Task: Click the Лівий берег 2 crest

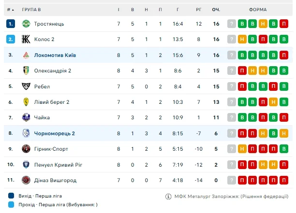Action: (26, 102)
